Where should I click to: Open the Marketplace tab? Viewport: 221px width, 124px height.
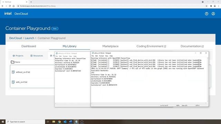point(110,46)
